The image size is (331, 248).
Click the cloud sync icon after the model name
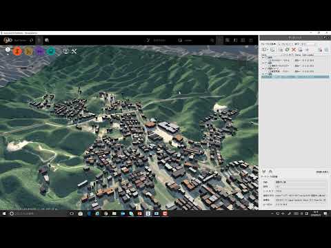(x=32, y=41)
